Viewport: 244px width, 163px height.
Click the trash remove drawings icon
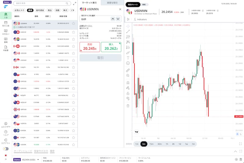tap(128, 106)
